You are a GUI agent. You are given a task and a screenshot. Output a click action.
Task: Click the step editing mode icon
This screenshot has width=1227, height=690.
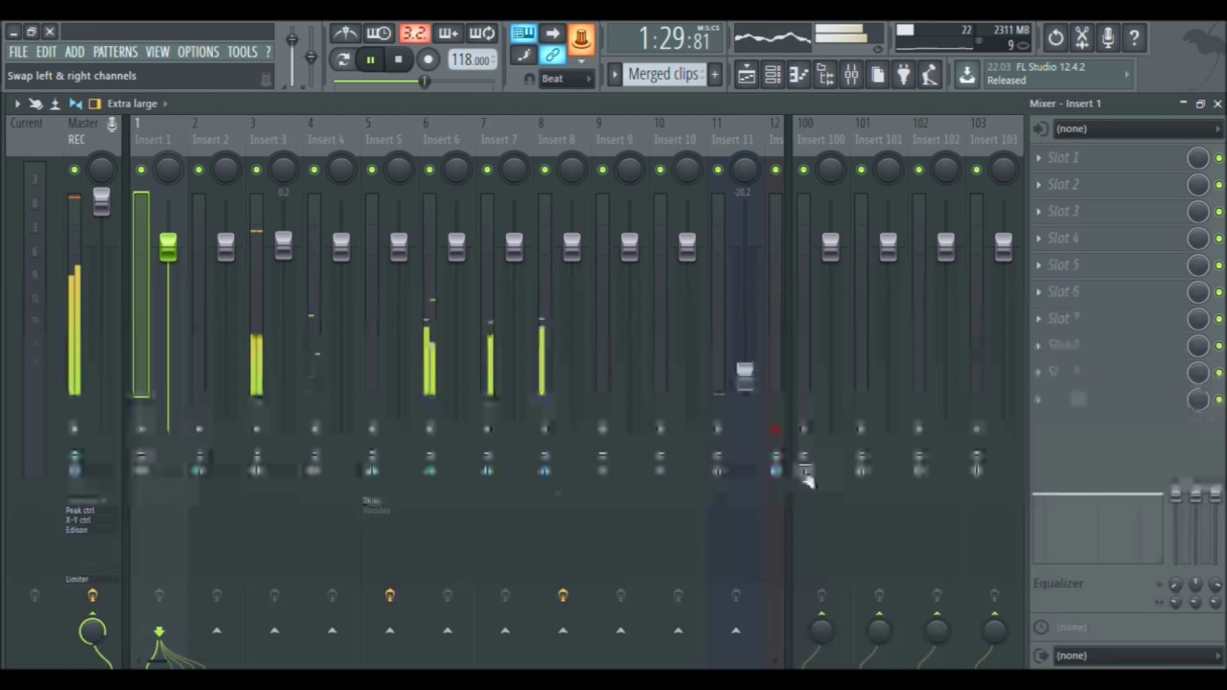(x=523, y=56)
